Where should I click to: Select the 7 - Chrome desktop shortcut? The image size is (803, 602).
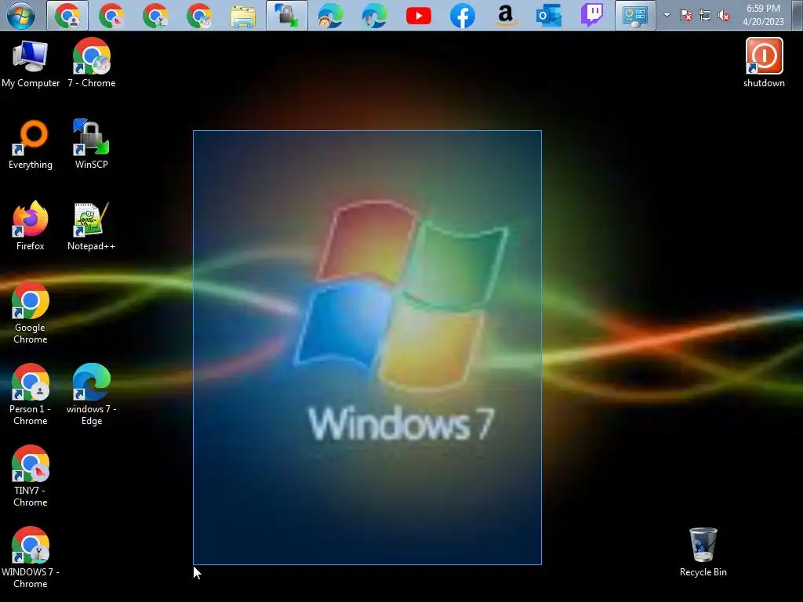92,63
